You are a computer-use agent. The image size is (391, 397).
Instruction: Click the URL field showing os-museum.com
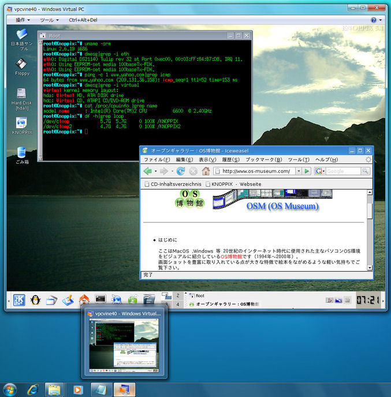pos(254,171)
